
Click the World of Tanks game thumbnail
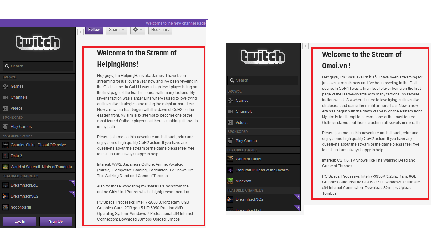pos(230,159)
